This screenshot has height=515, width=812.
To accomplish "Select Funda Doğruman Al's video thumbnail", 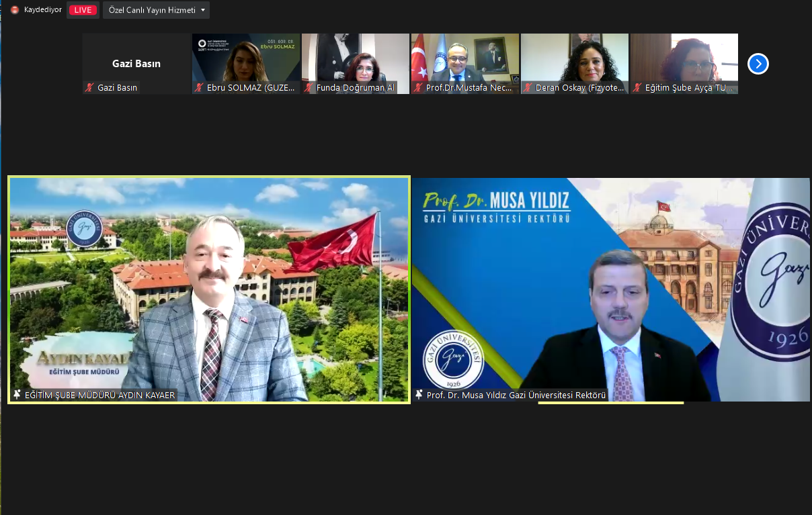I will point(356,64).
